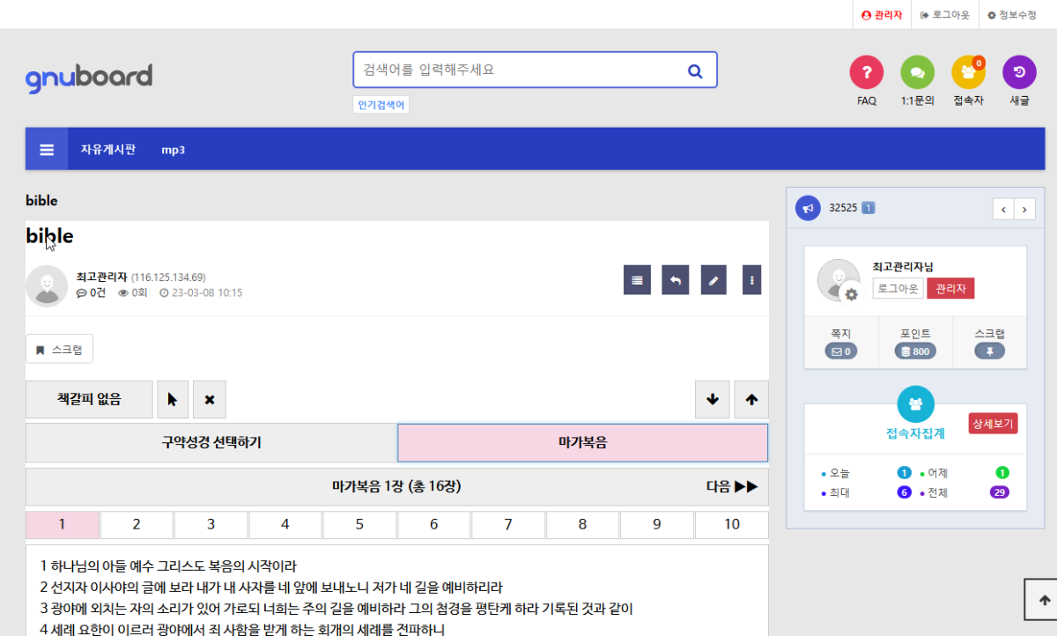Image resolution: width=1057 pixels, height=636 pixels.
Task: Click the bookmark delete X button
Action: pyautogui.click(x=210, y=400)
